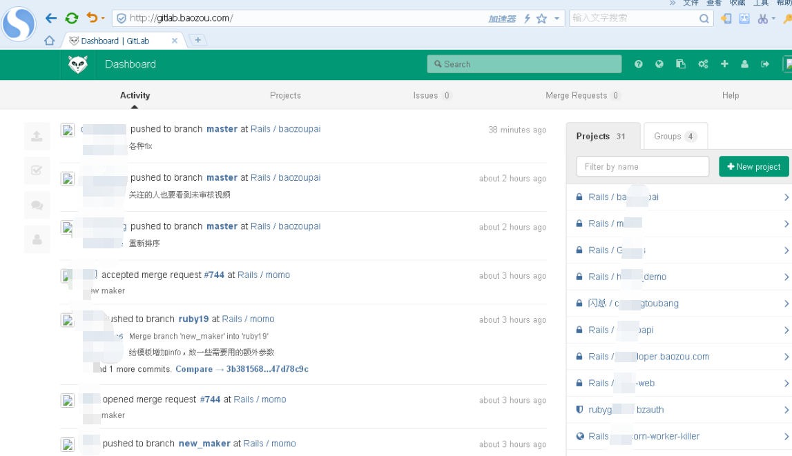
Task: Click chevron on the -web project row
Action: pyautogui.click(x=786, y=384)
